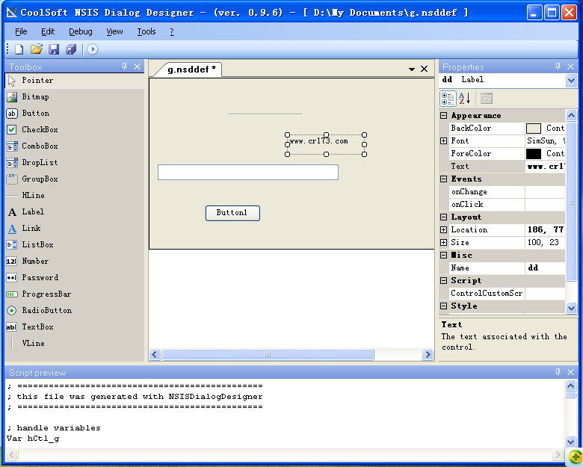Select the Bitmap tool in Toolbox

pos(35,97)
